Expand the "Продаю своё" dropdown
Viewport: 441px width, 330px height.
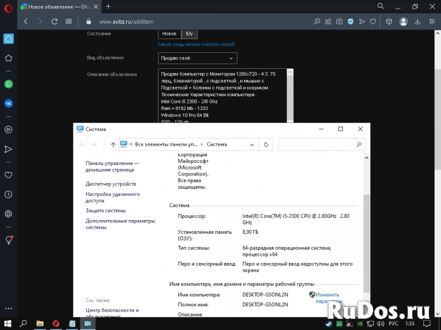pyautogui.click(x=197, y=58)
